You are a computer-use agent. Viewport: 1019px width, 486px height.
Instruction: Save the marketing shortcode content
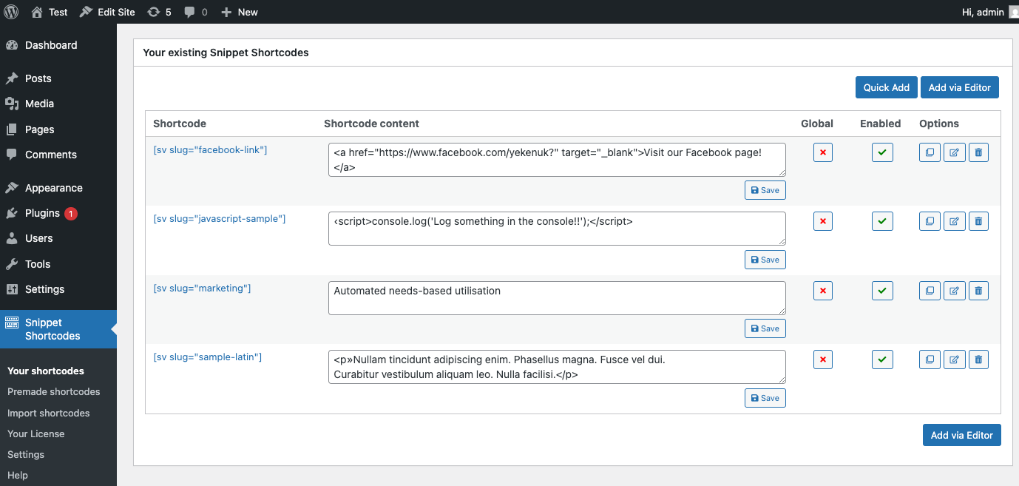pyautogui.click(x=765, y=328)
